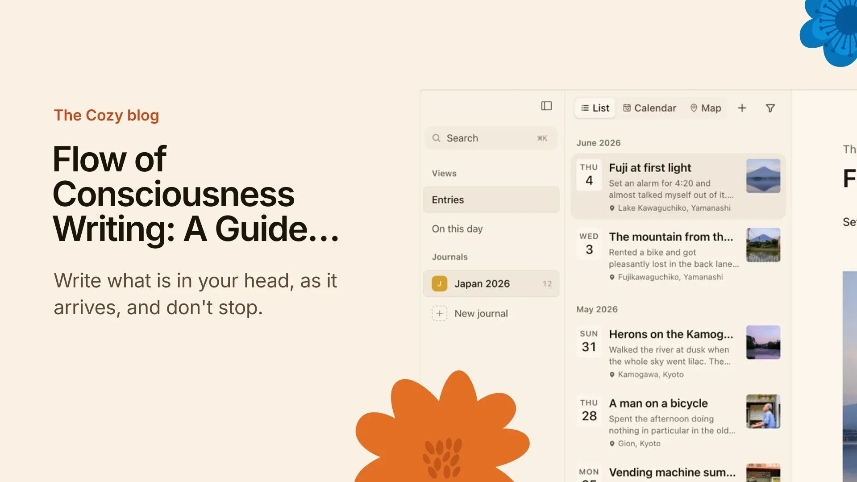Open the filter funnel icon

pyautogui.click(x=770, y=108)
